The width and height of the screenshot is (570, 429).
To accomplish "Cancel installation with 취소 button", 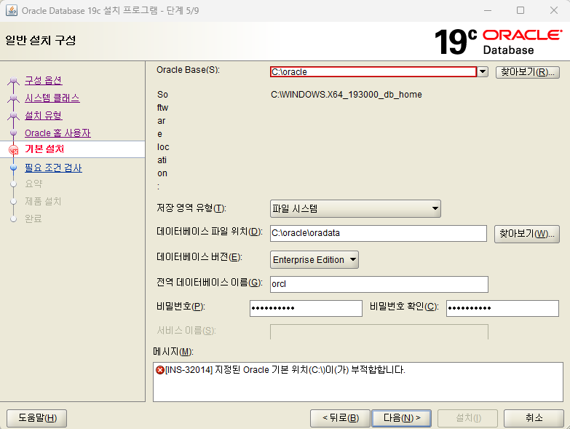I will (x=534, y=418).
